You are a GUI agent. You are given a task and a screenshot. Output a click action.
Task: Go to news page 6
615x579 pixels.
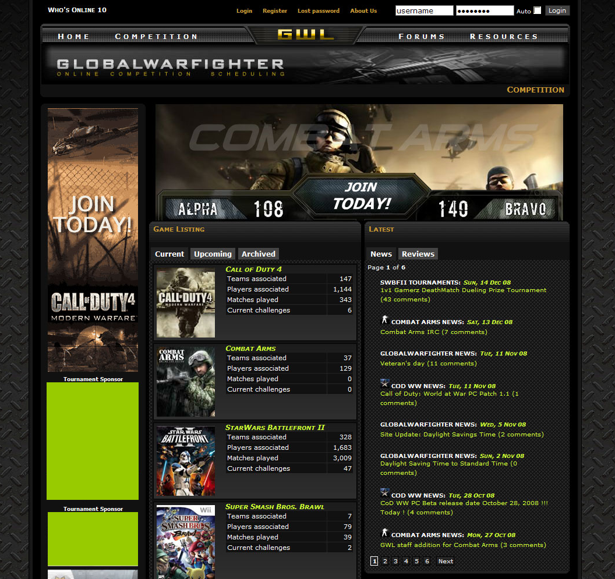[x=427, y=562]
